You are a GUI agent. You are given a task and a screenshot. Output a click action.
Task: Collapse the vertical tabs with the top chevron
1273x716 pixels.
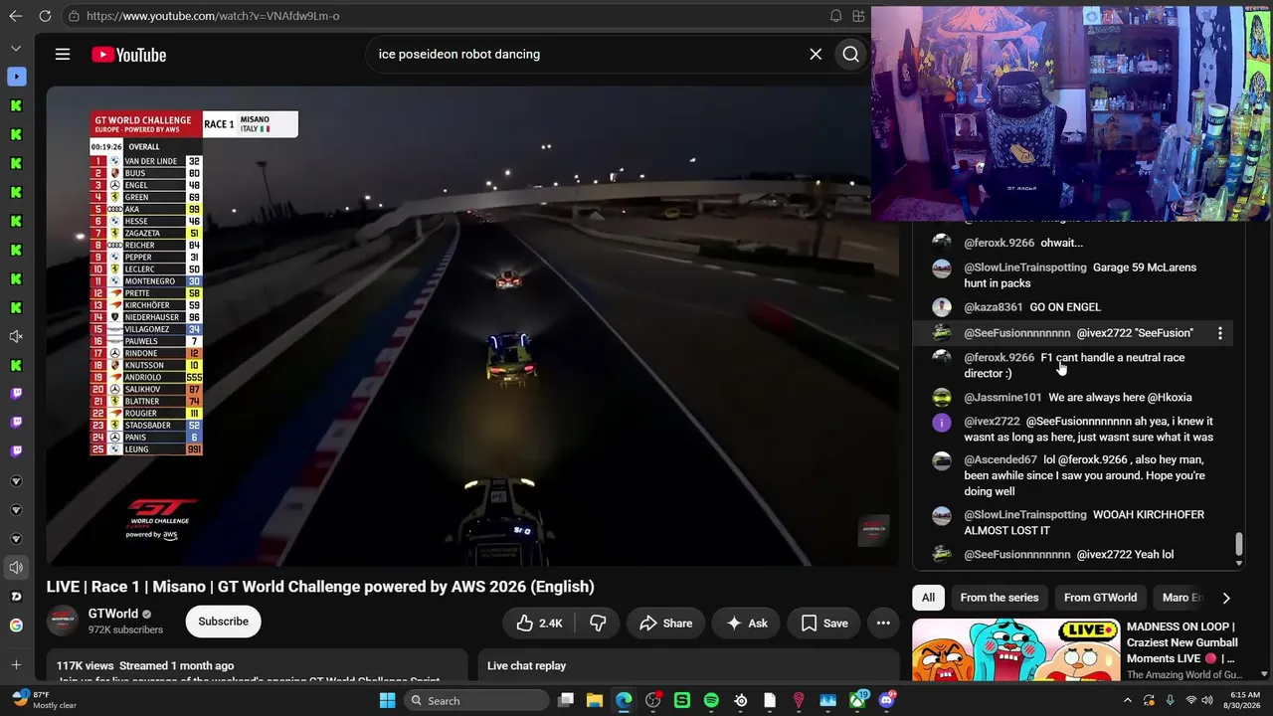(x=16, y=48)
